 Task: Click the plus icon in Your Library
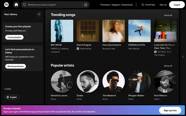pos(39,14)
